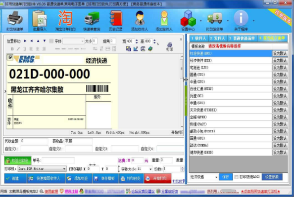
Task: Expand the 字体大小 dropdown
Action: tap(145, 169)
